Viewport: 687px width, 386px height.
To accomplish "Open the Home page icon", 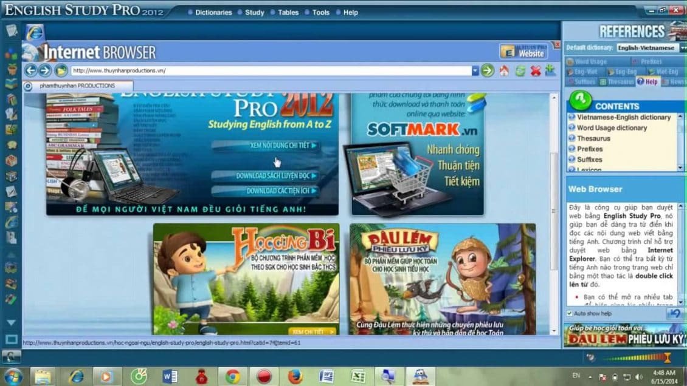I will point(504,70).
